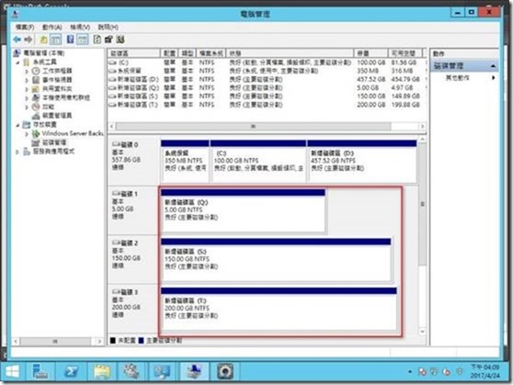Click the last toolbar icon after Settings
The image size is (513, 385).
click(x=120, y=40)
